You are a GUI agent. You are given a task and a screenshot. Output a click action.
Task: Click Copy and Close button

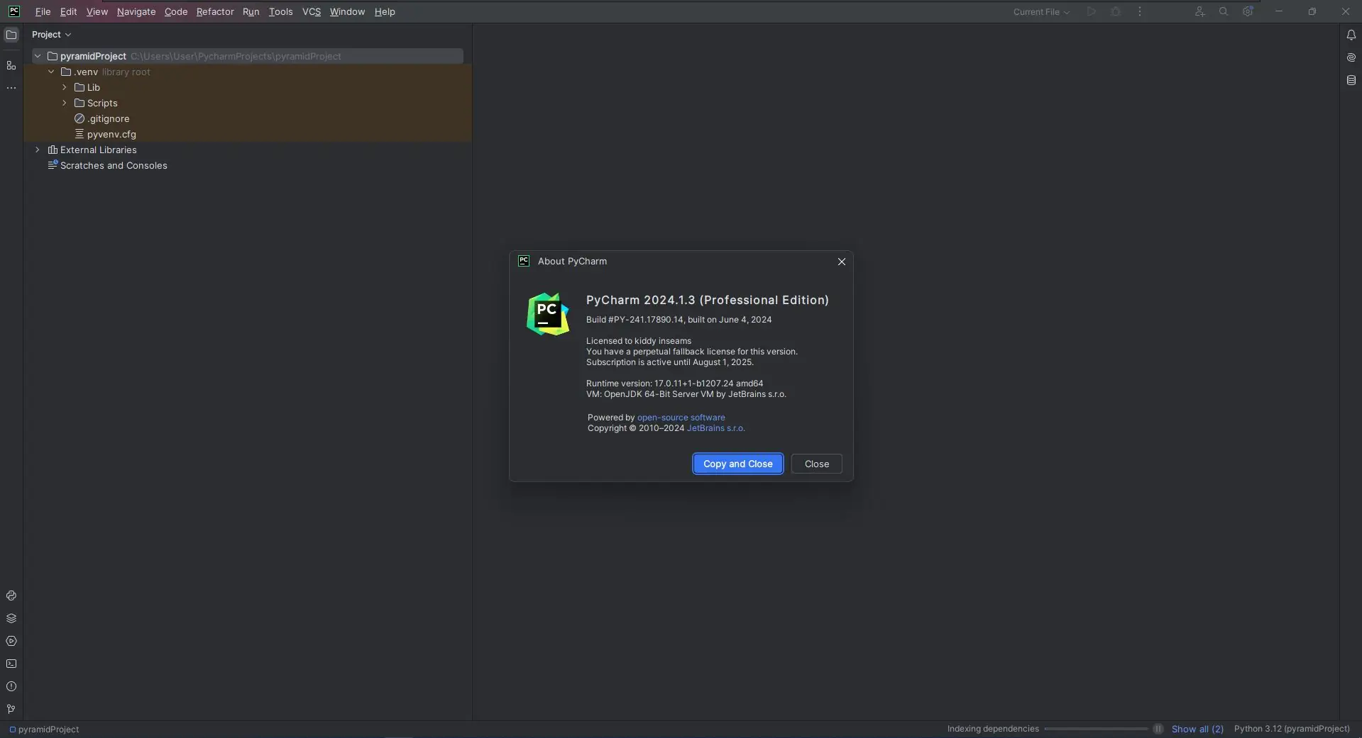[738, 464]
